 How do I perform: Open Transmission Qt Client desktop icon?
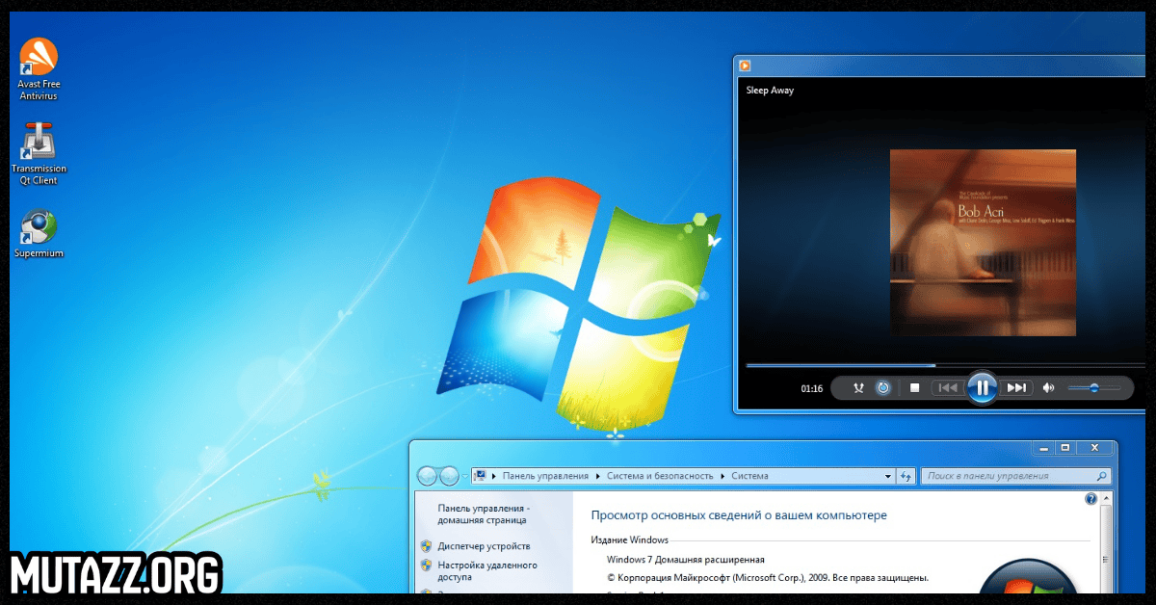[39, 143]
